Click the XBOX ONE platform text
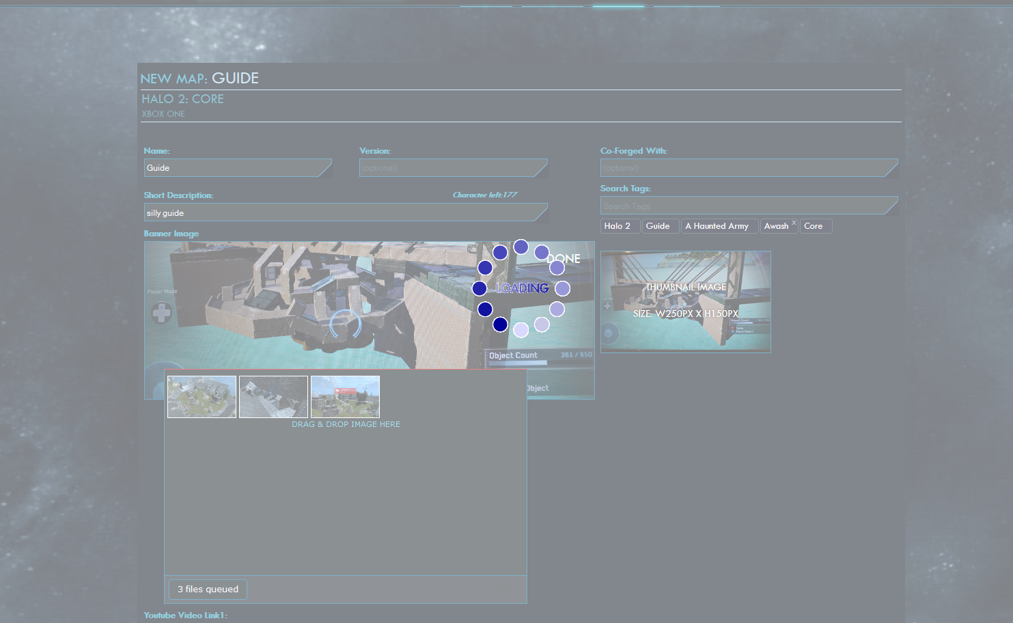The width and height of the screenshot is (1013, 623). click(163, 114)
